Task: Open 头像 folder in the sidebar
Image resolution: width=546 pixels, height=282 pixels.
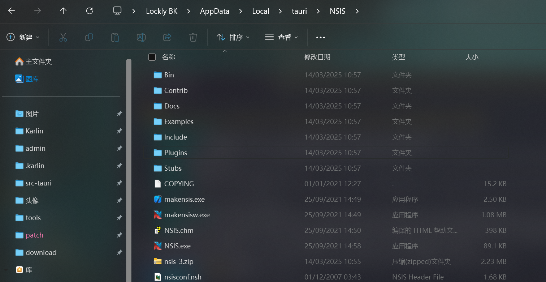Action: tap(32, 200)
